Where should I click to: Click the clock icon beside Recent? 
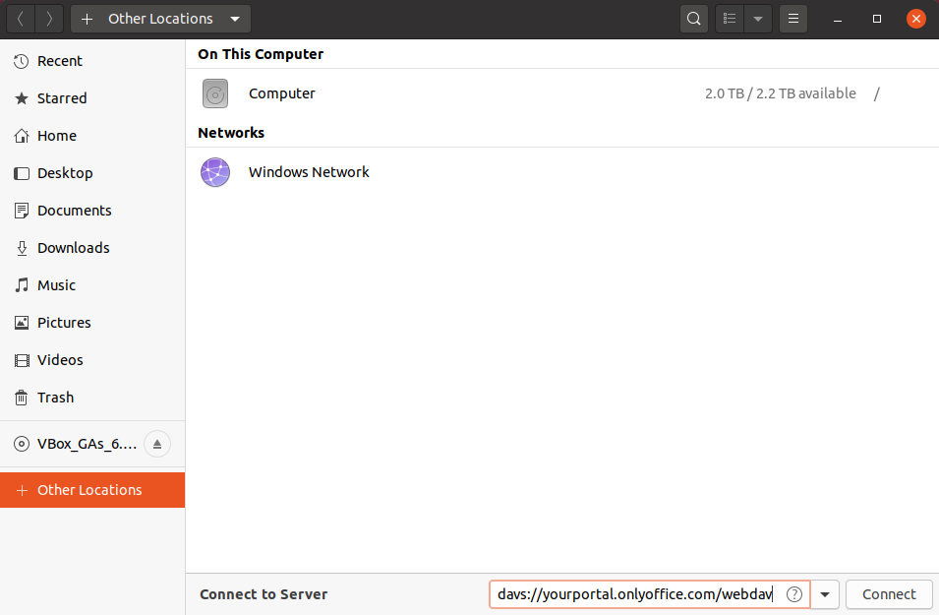coord(21,61)
